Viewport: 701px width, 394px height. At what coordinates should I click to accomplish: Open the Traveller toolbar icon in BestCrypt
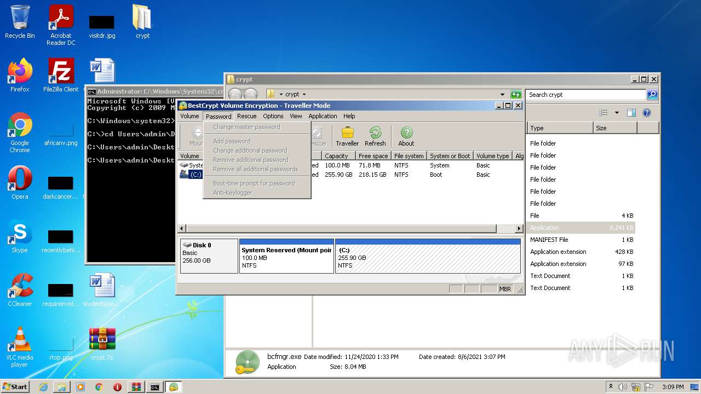tap(347, 136)
